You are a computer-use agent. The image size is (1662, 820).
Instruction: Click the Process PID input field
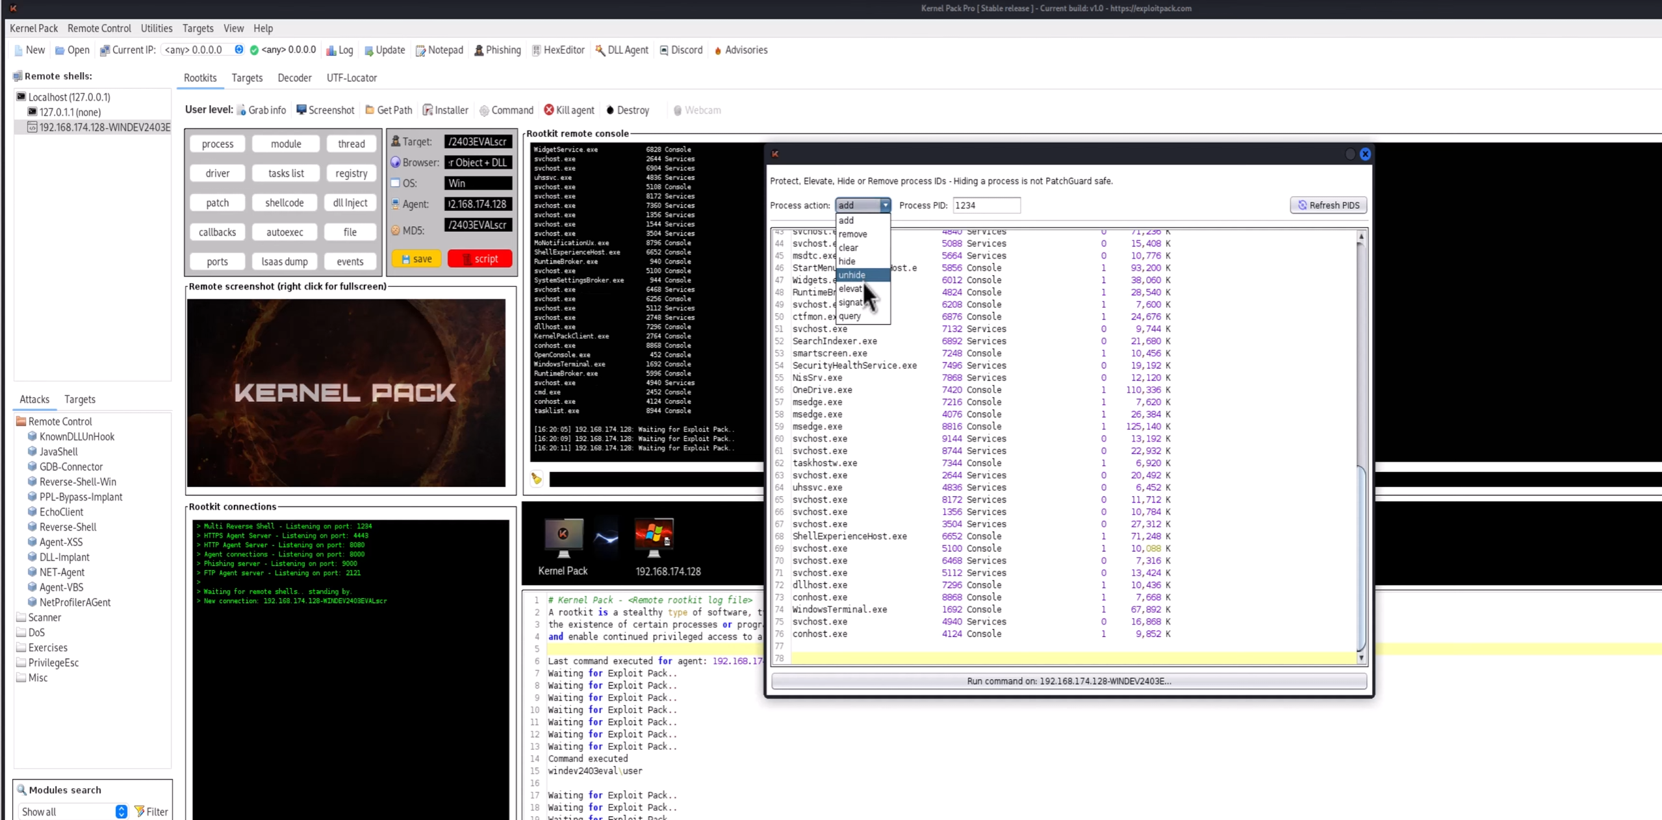click(986, 205)
